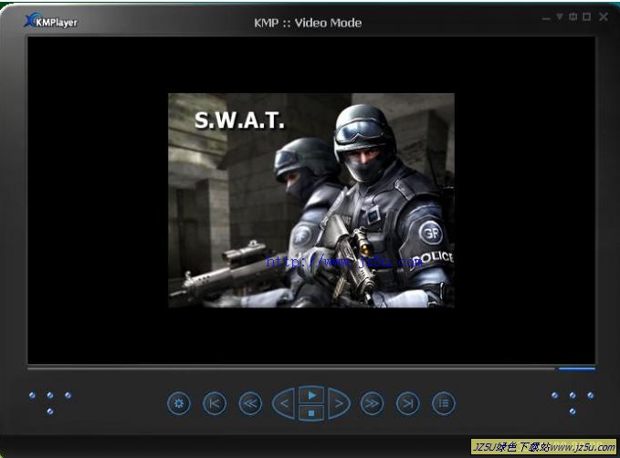Image resolution: width=620 pixels, height=458 pixels.
Task: Click the S.W.A.T. video frame
Action: click(311, 201)
